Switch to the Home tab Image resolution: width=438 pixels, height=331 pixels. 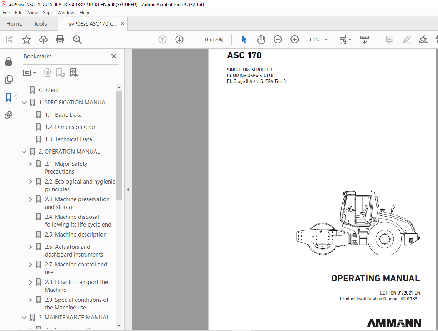coord(14,24)
